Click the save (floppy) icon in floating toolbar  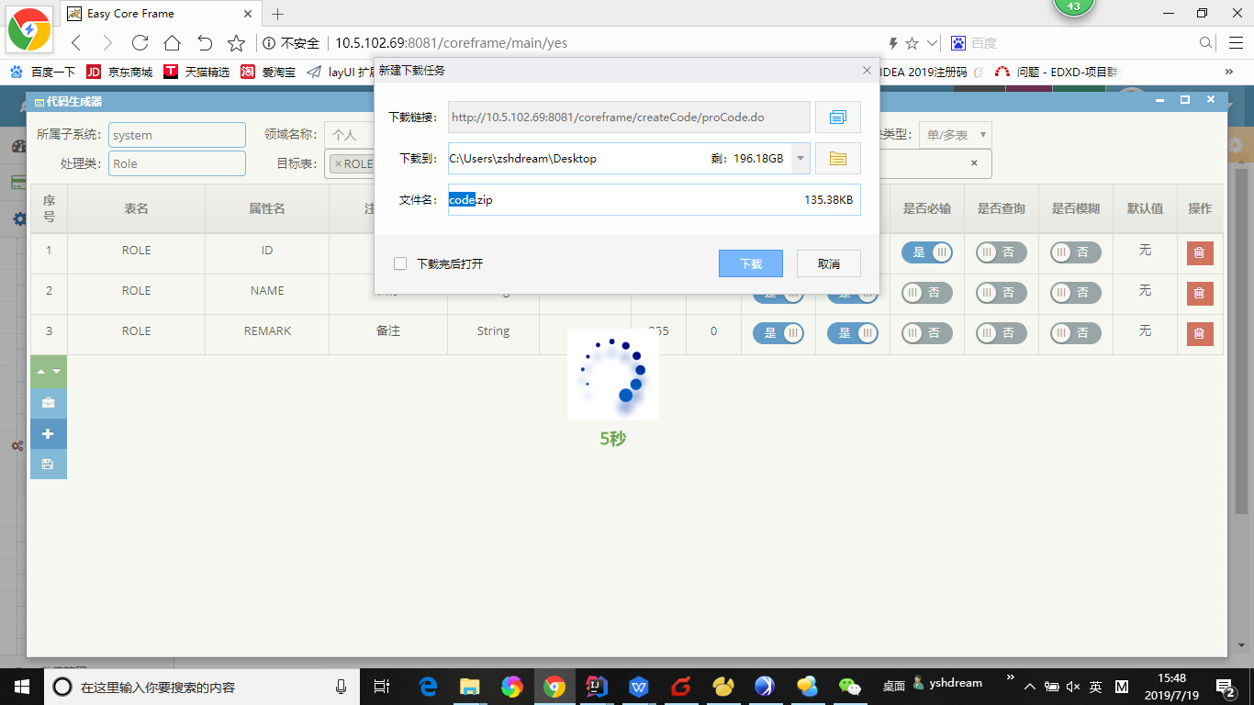click(48, 464)
